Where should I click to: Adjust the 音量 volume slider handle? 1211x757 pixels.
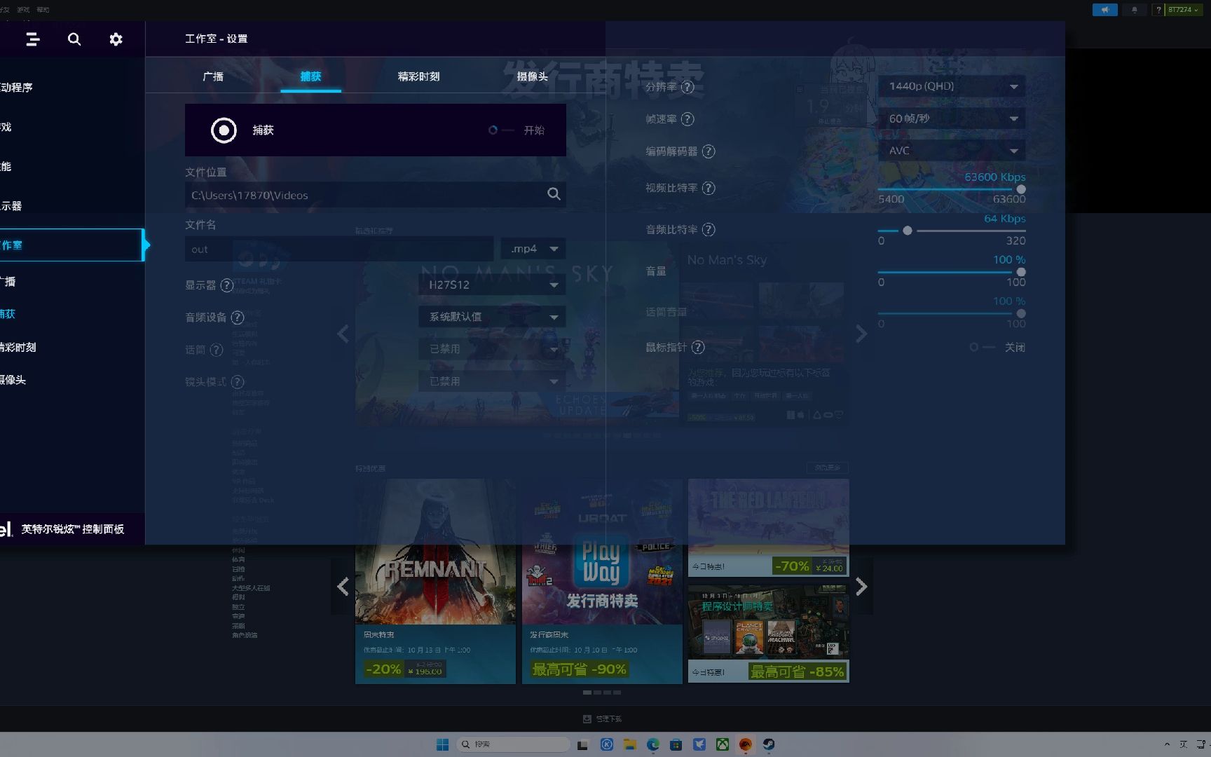[x=1021, y=272]
